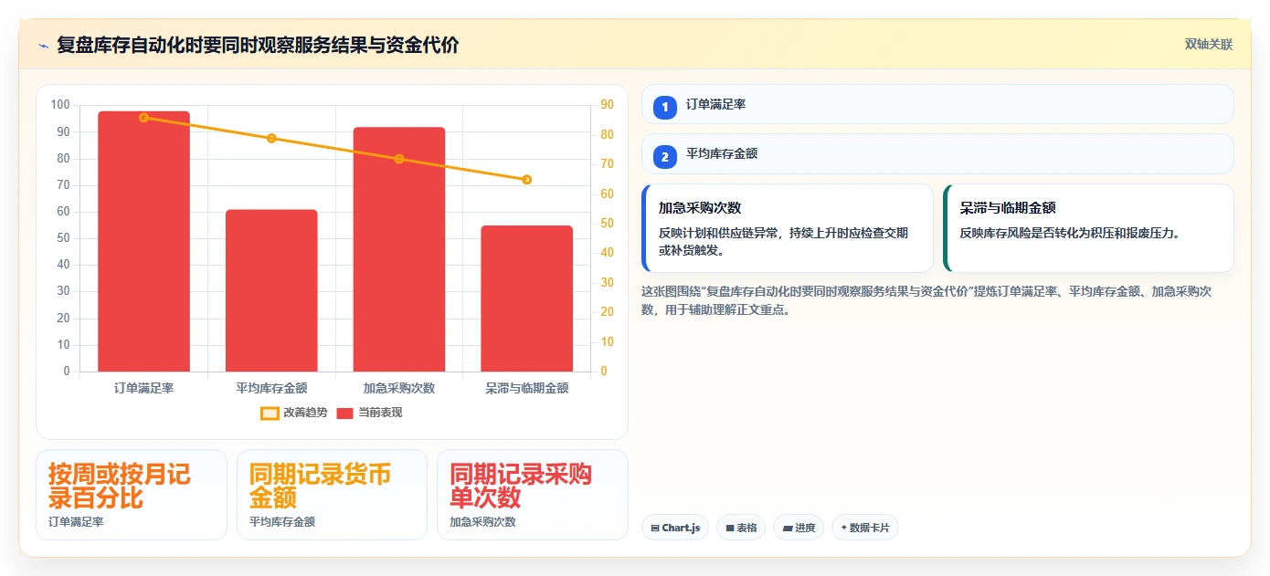Click the 呆滞与临期金额 x-axis label
The width and height of the screenshot is (1270, 576).
526,388
